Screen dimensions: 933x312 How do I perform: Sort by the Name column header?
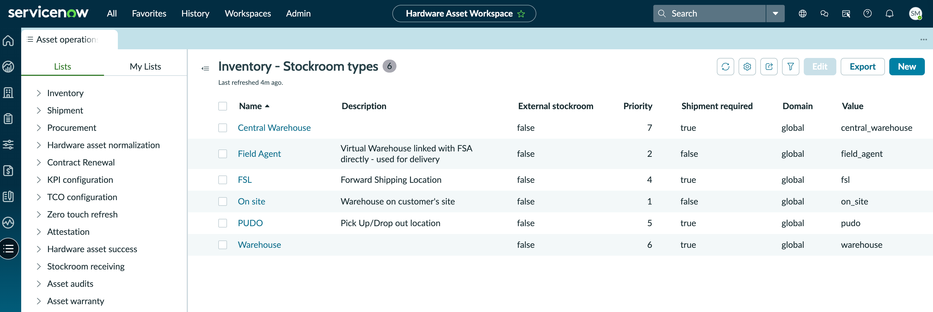250,106
